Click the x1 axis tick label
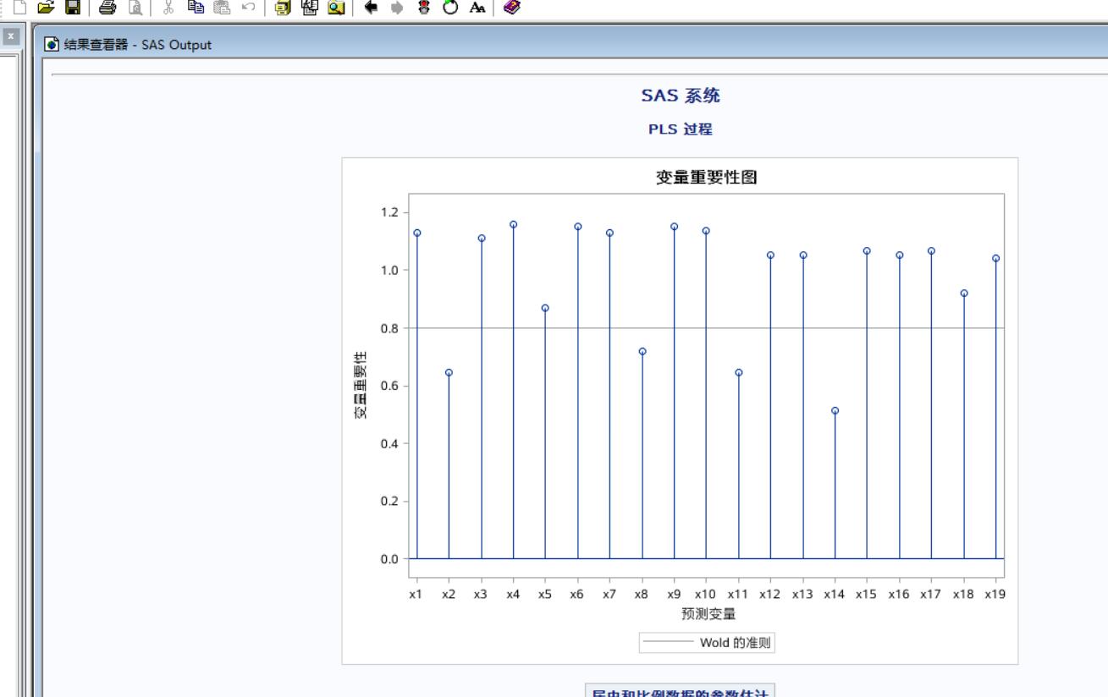This screenshot has width=1108, height=697. click(x=416, y=595)
